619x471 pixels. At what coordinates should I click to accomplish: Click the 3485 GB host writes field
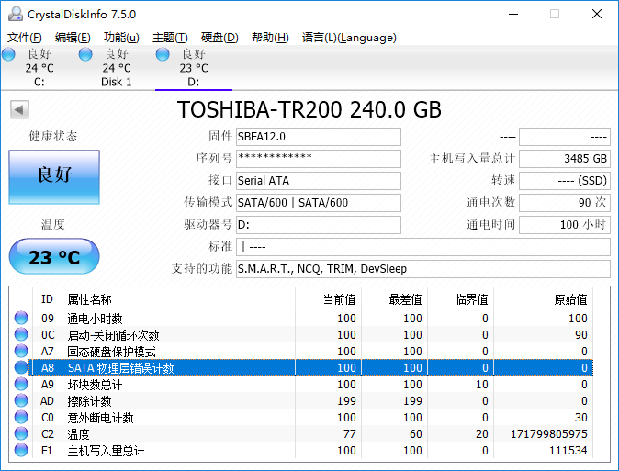point(565,159)
